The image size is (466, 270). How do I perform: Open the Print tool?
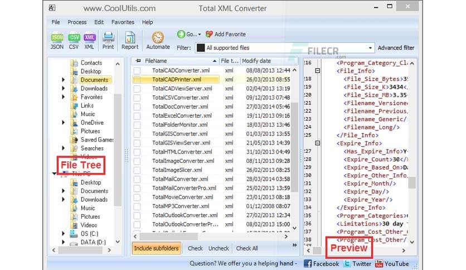coord(108,40)
